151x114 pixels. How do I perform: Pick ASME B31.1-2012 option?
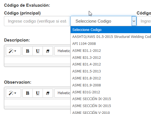[x=111, y=50]
